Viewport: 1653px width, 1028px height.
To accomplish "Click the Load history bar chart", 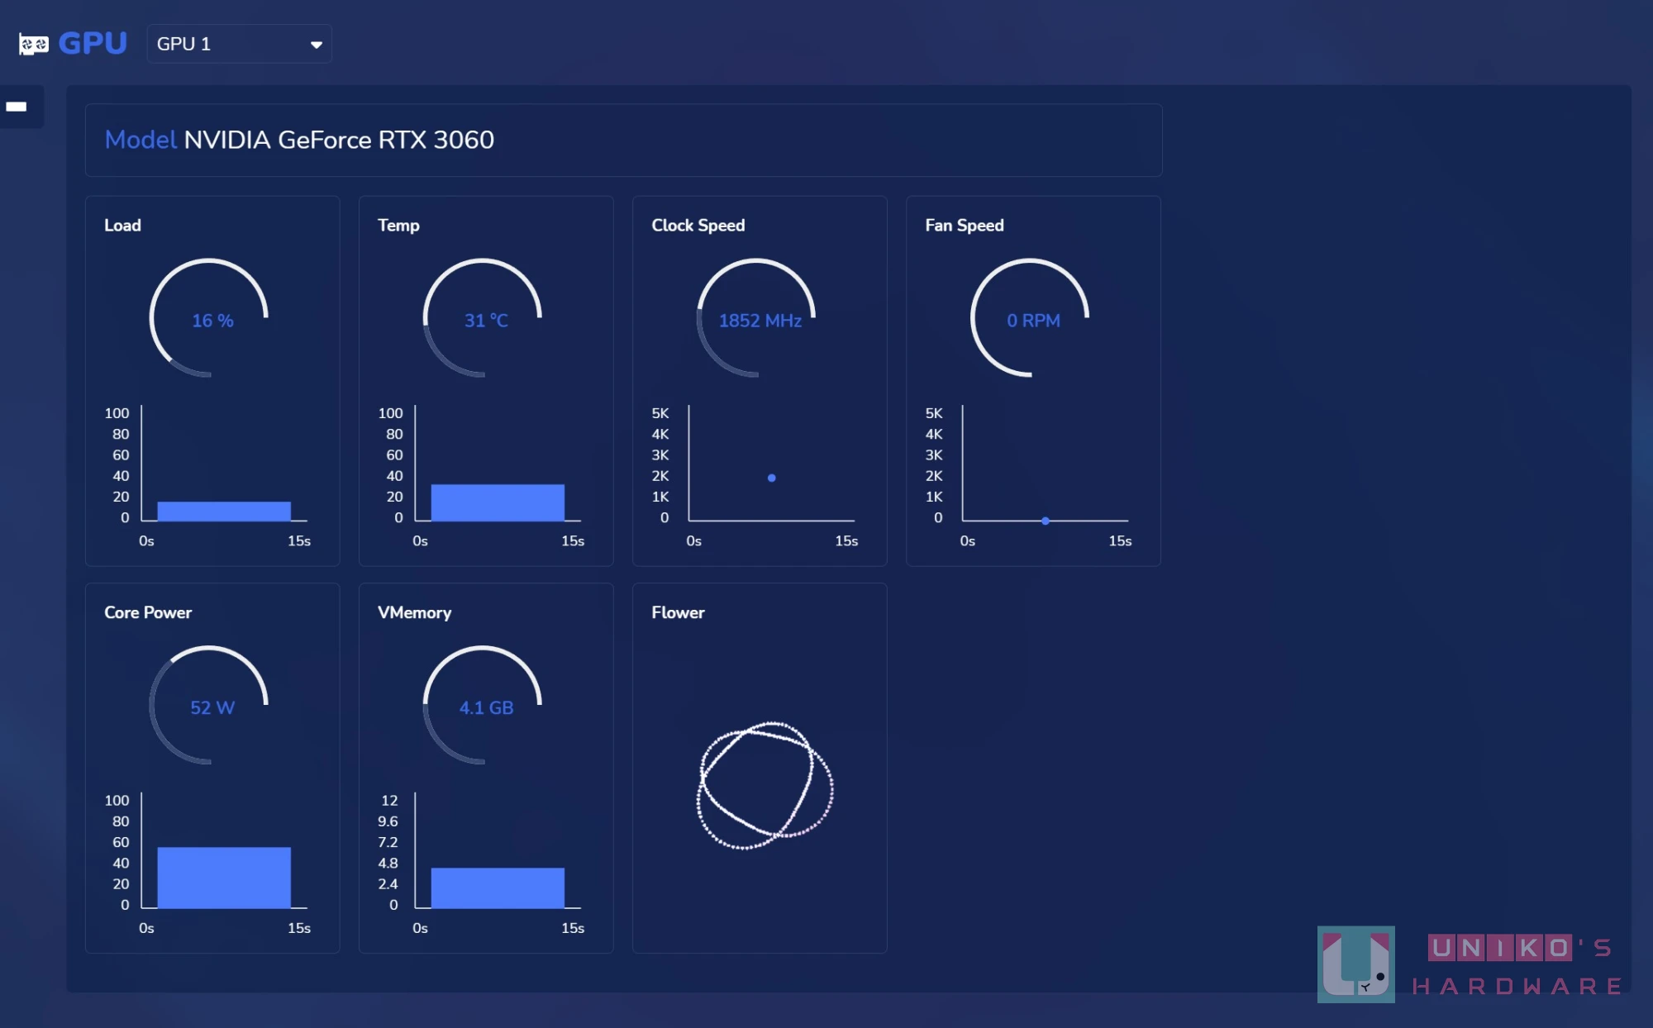I will coord(224,512).
